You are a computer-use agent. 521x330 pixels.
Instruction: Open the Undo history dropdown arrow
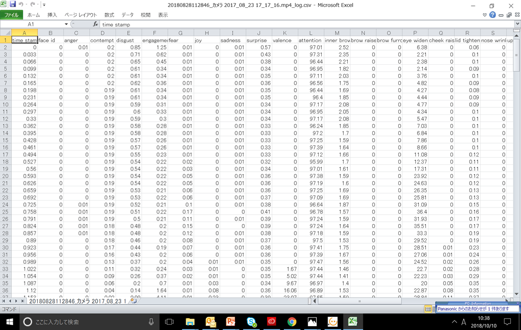[26, 4]
